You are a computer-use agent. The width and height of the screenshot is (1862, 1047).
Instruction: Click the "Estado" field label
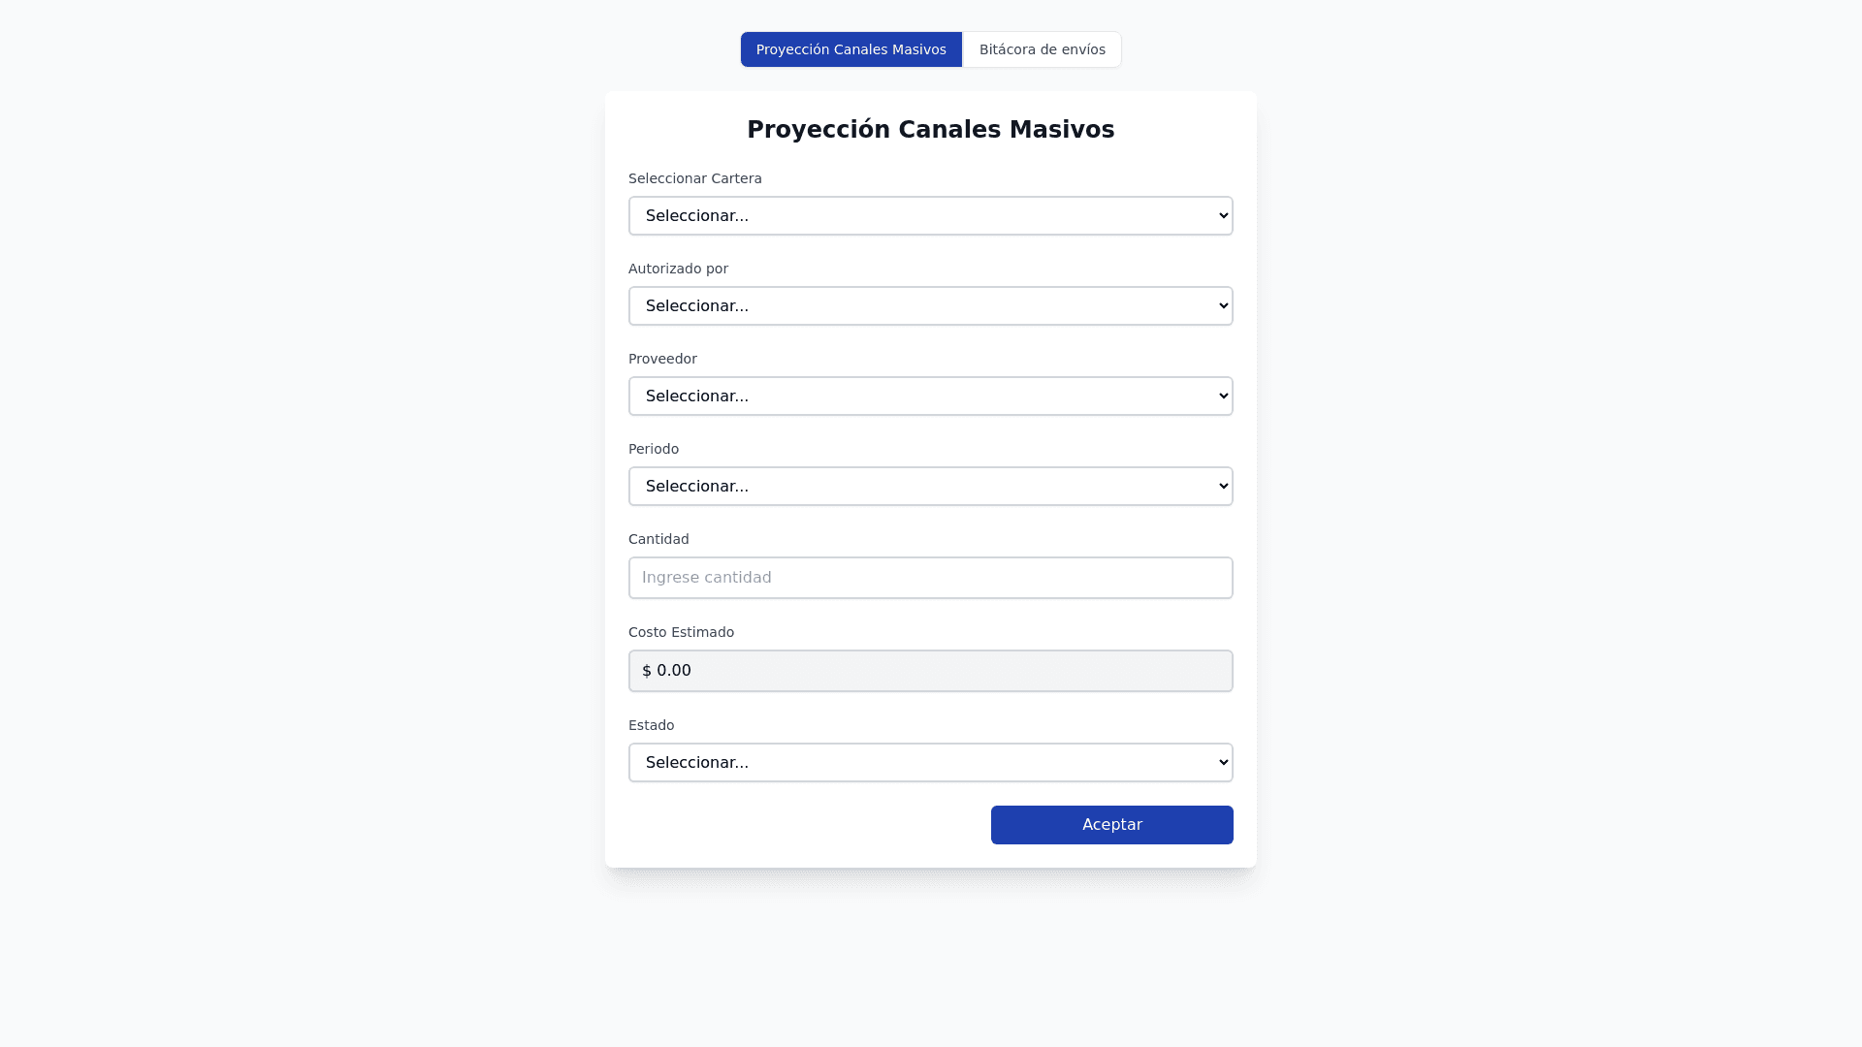coord(651,725)
